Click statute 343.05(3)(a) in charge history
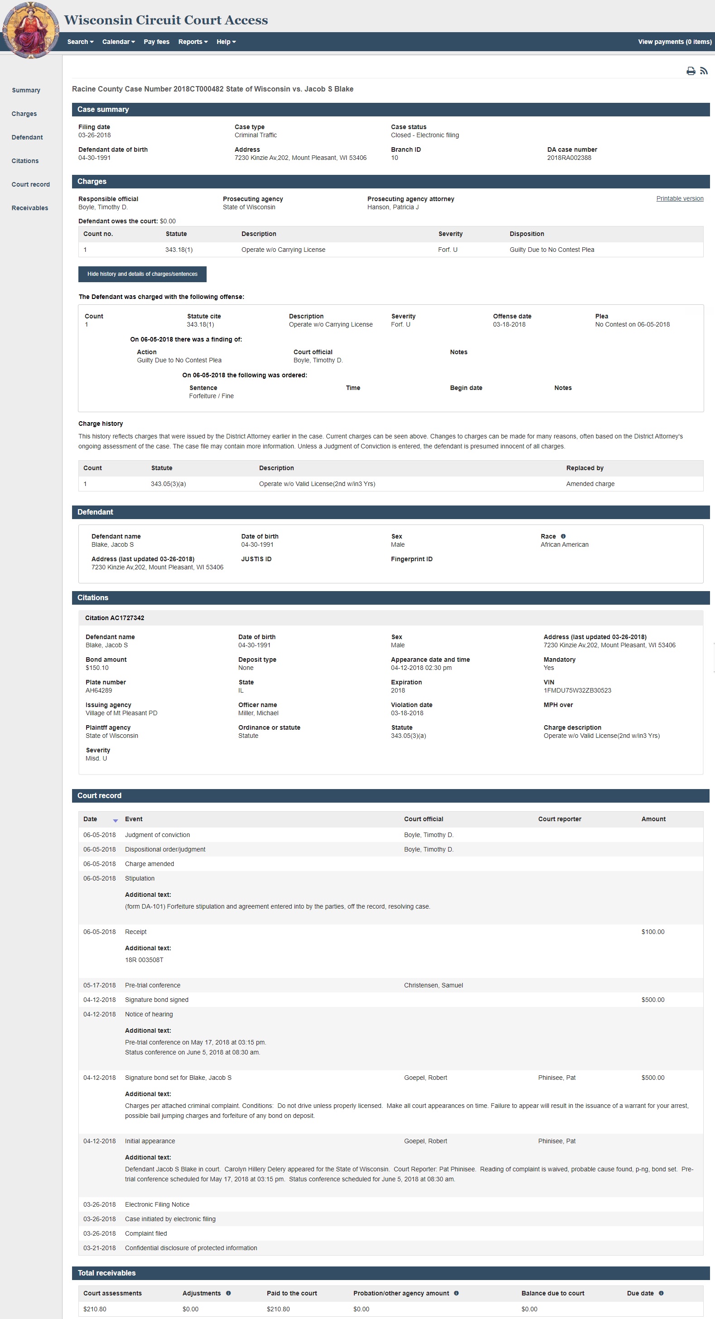The height and width of the screenshot is (1319, 715). [x=168, y=484]
